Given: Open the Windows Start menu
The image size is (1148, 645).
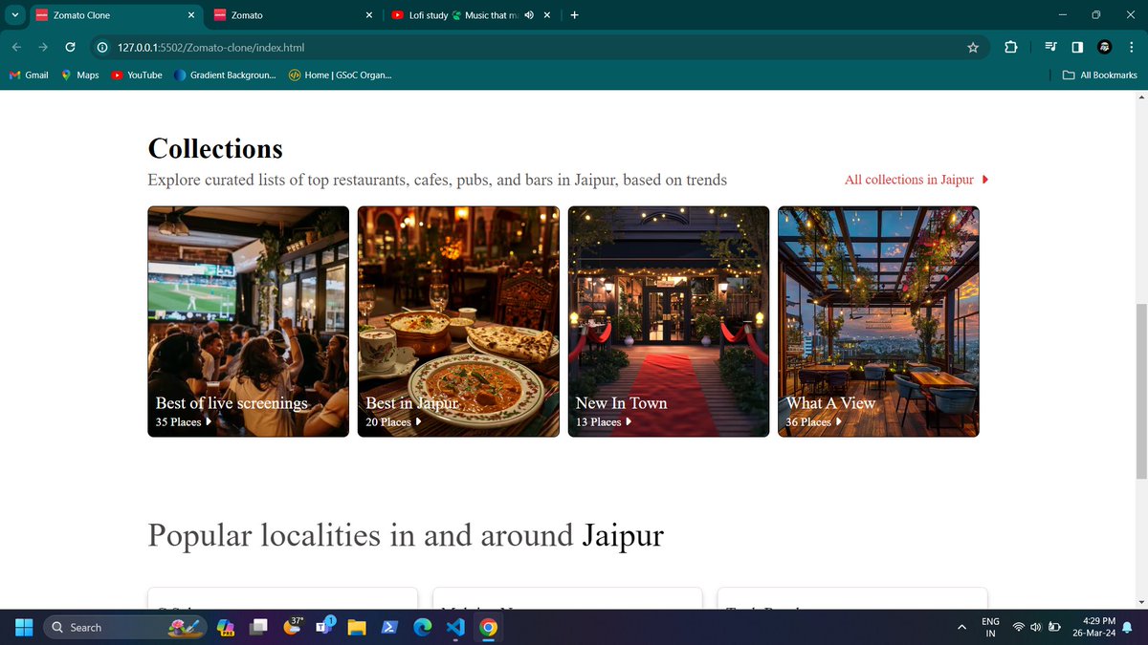Looking at the screenshot, I should pyautogui.click(x=24, y=627).
